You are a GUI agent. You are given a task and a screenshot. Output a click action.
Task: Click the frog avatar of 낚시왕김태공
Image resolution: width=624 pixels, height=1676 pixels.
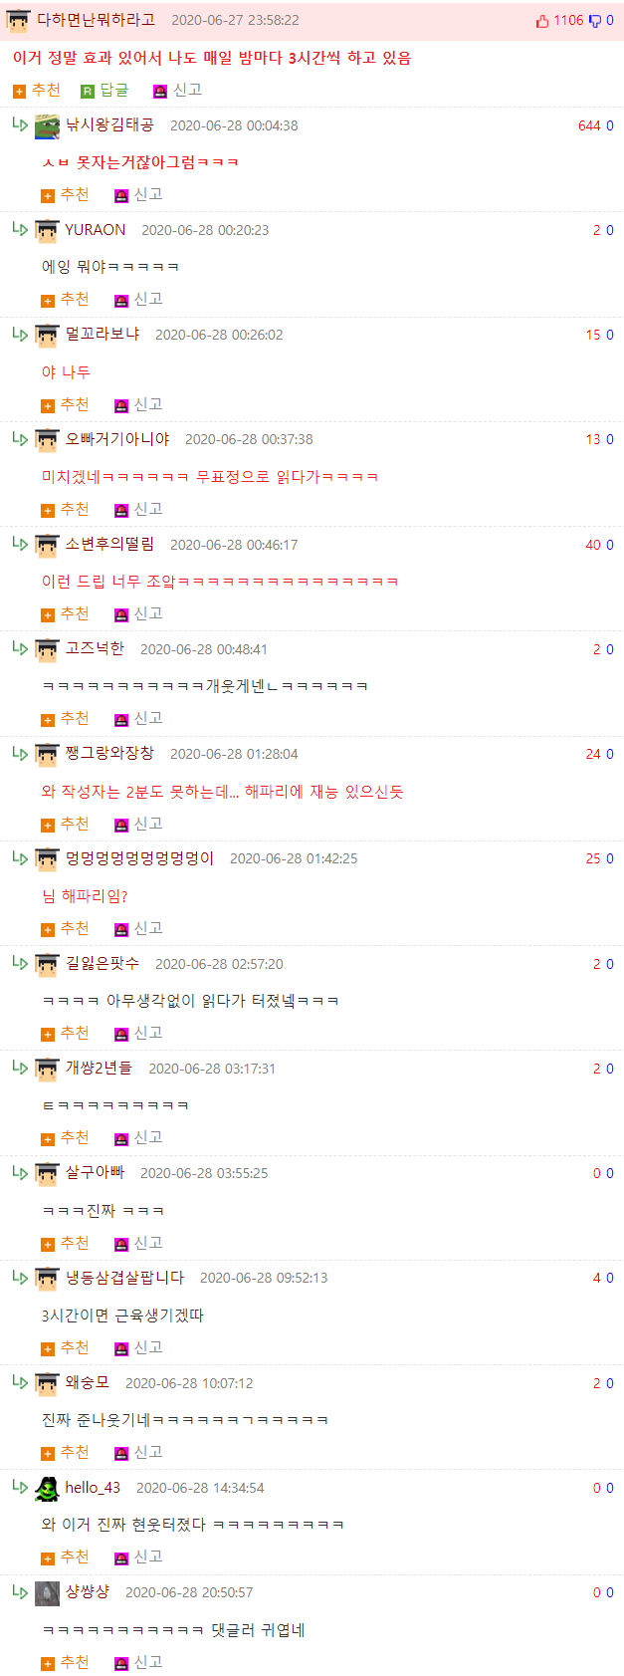click(x=47, y=126)
